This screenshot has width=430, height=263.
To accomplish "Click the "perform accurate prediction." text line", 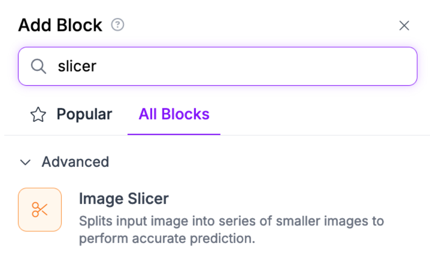I will pyautogui.click(x=167, y=238).
